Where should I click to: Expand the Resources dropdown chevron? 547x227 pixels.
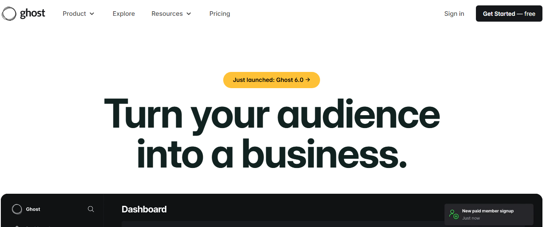point(189,14)
